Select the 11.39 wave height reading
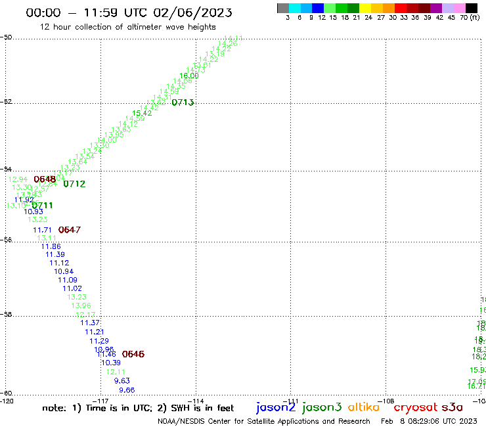The image size is (486, 427). [x=55, y=254]
